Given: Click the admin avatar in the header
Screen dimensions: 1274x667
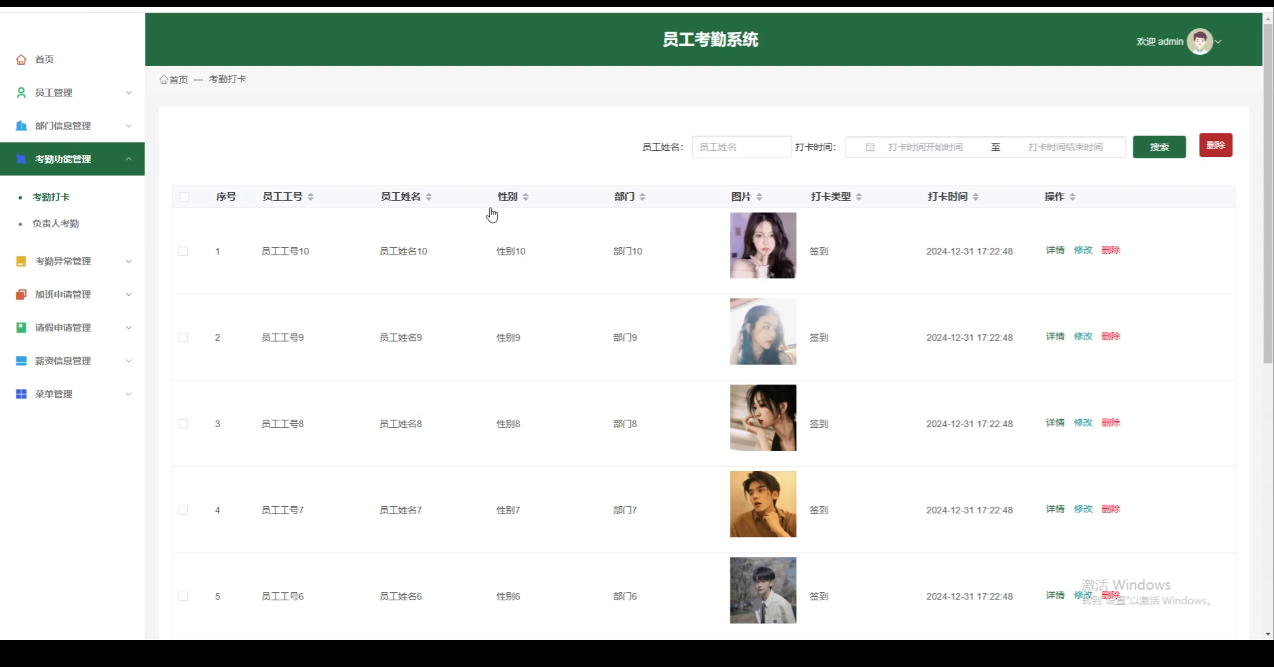Looking at the screenshot, I should pyautogui.click(x=1199, y=41).
